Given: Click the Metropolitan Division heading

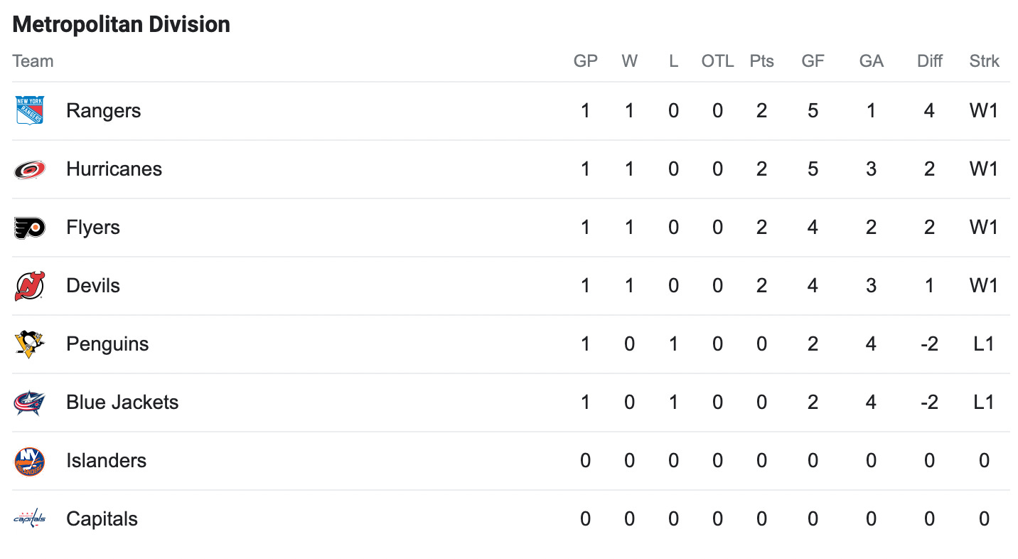Looking at the screenshot, I should [x=122, y=24].
